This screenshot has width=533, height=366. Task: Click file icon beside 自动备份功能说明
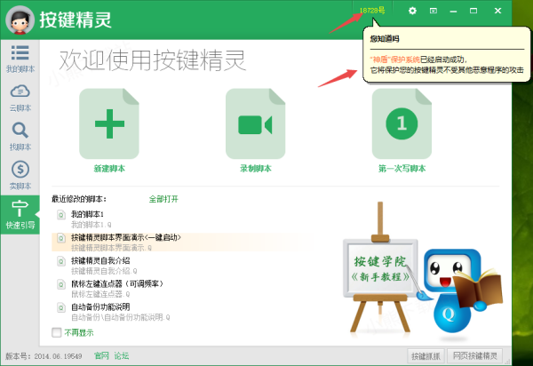[61, 308]
